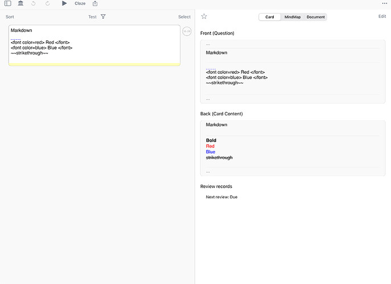Open the Sort options
The width and height of the screenshot is (391, 284).
click(10, 17)
